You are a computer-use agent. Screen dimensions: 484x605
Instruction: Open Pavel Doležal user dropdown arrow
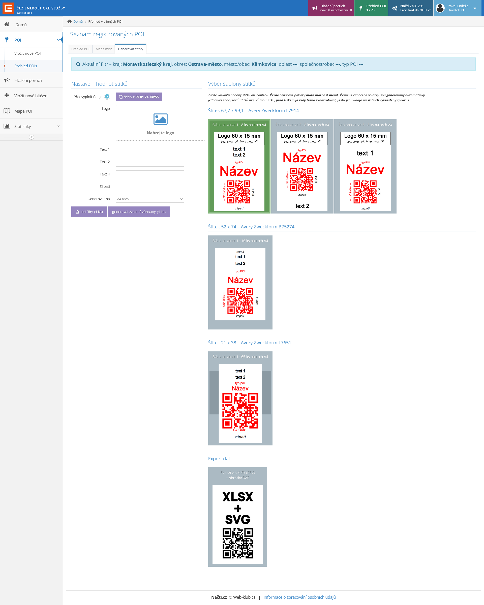(x=475, y=8)
